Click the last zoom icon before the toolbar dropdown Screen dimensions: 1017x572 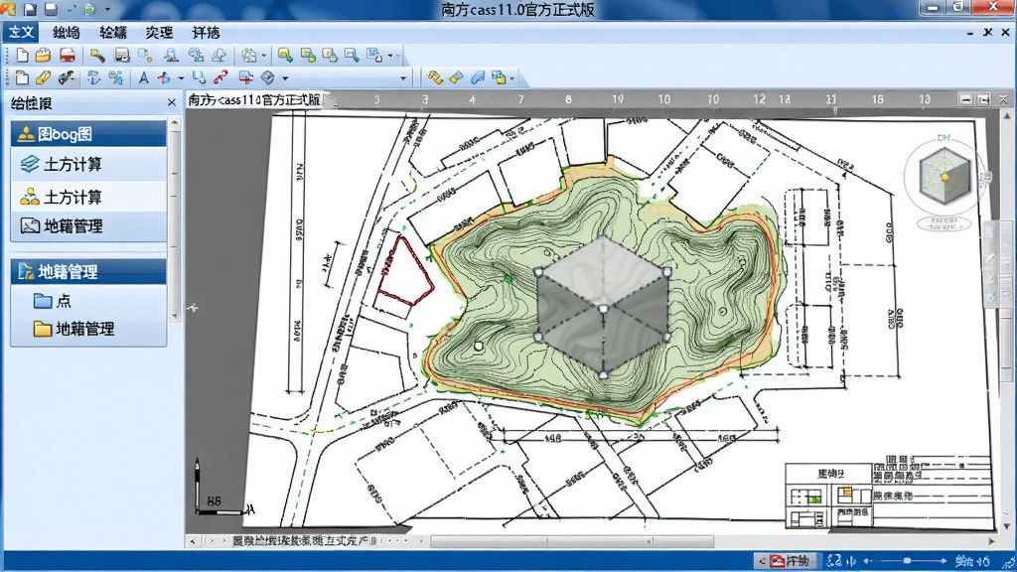click(374, 56)
